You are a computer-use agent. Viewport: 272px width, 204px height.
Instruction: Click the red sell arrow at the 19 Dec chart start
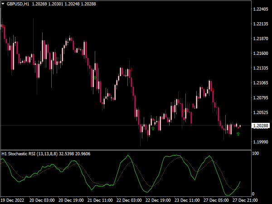pos(5,27)
